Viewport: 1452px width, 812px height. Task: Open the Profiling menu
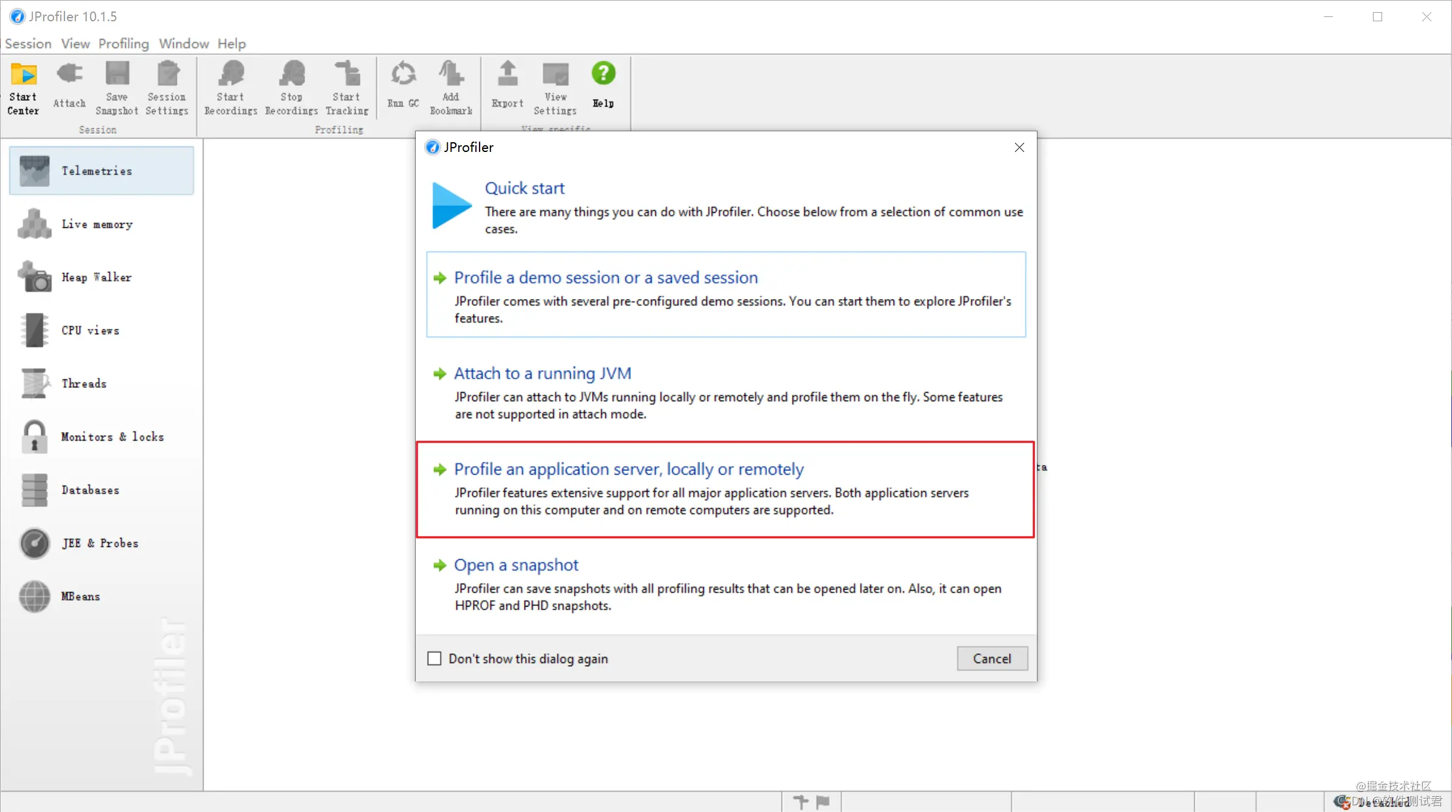(123, 44)
